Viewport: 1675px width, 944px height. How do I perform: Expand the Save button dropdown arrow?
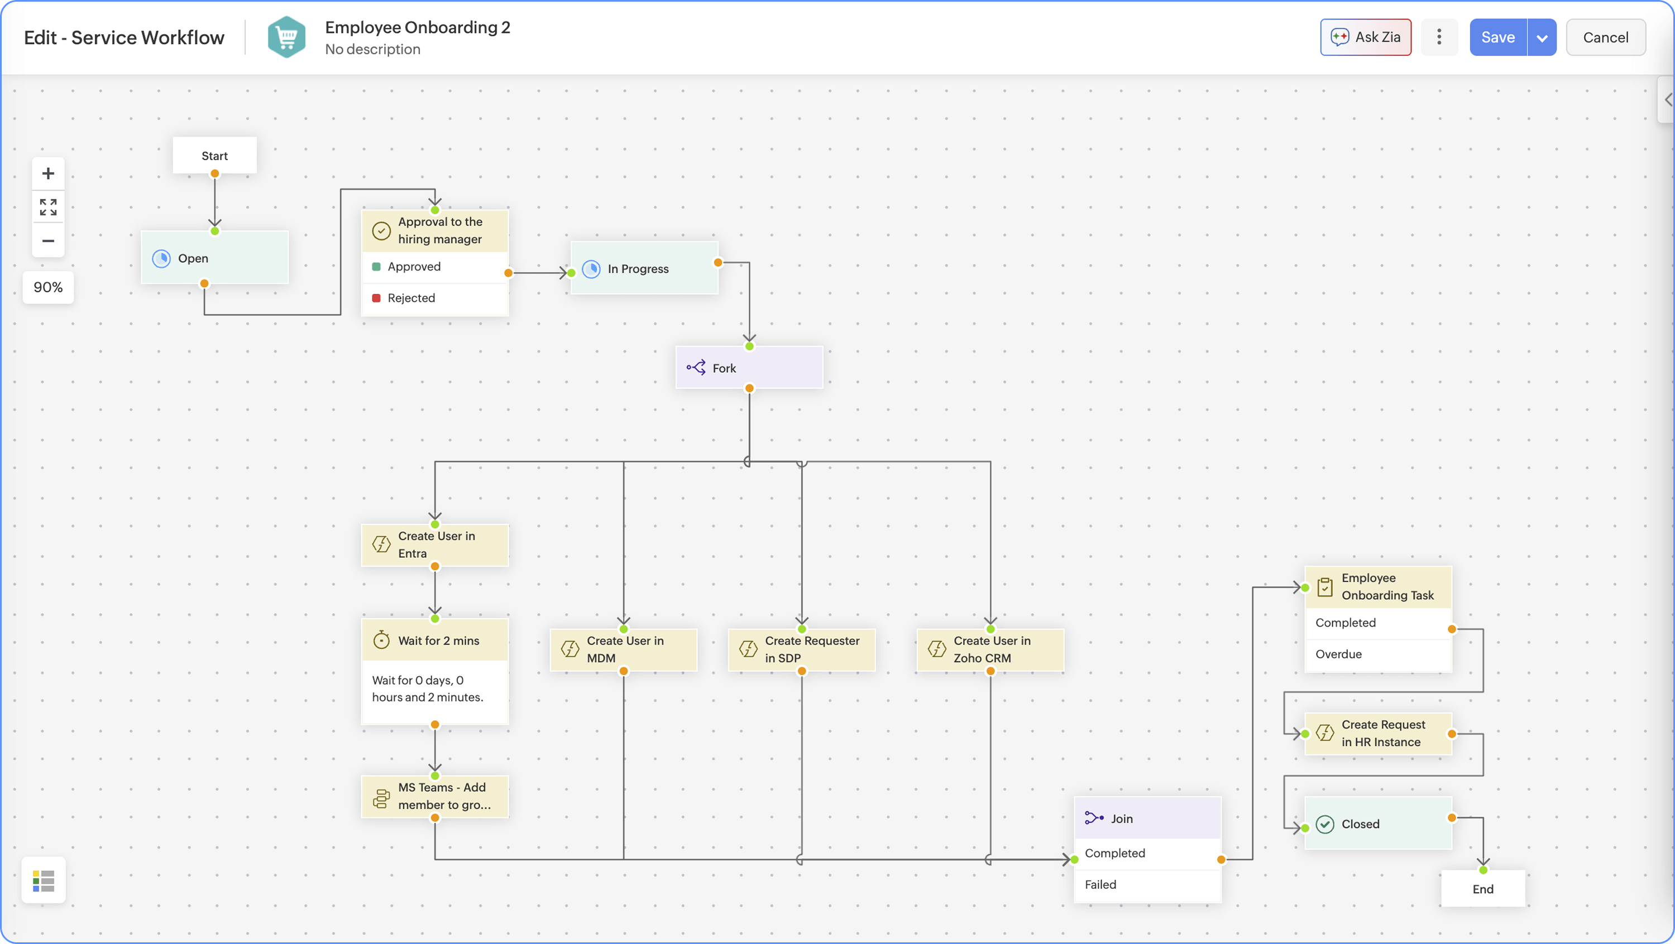pos(1542,38)
